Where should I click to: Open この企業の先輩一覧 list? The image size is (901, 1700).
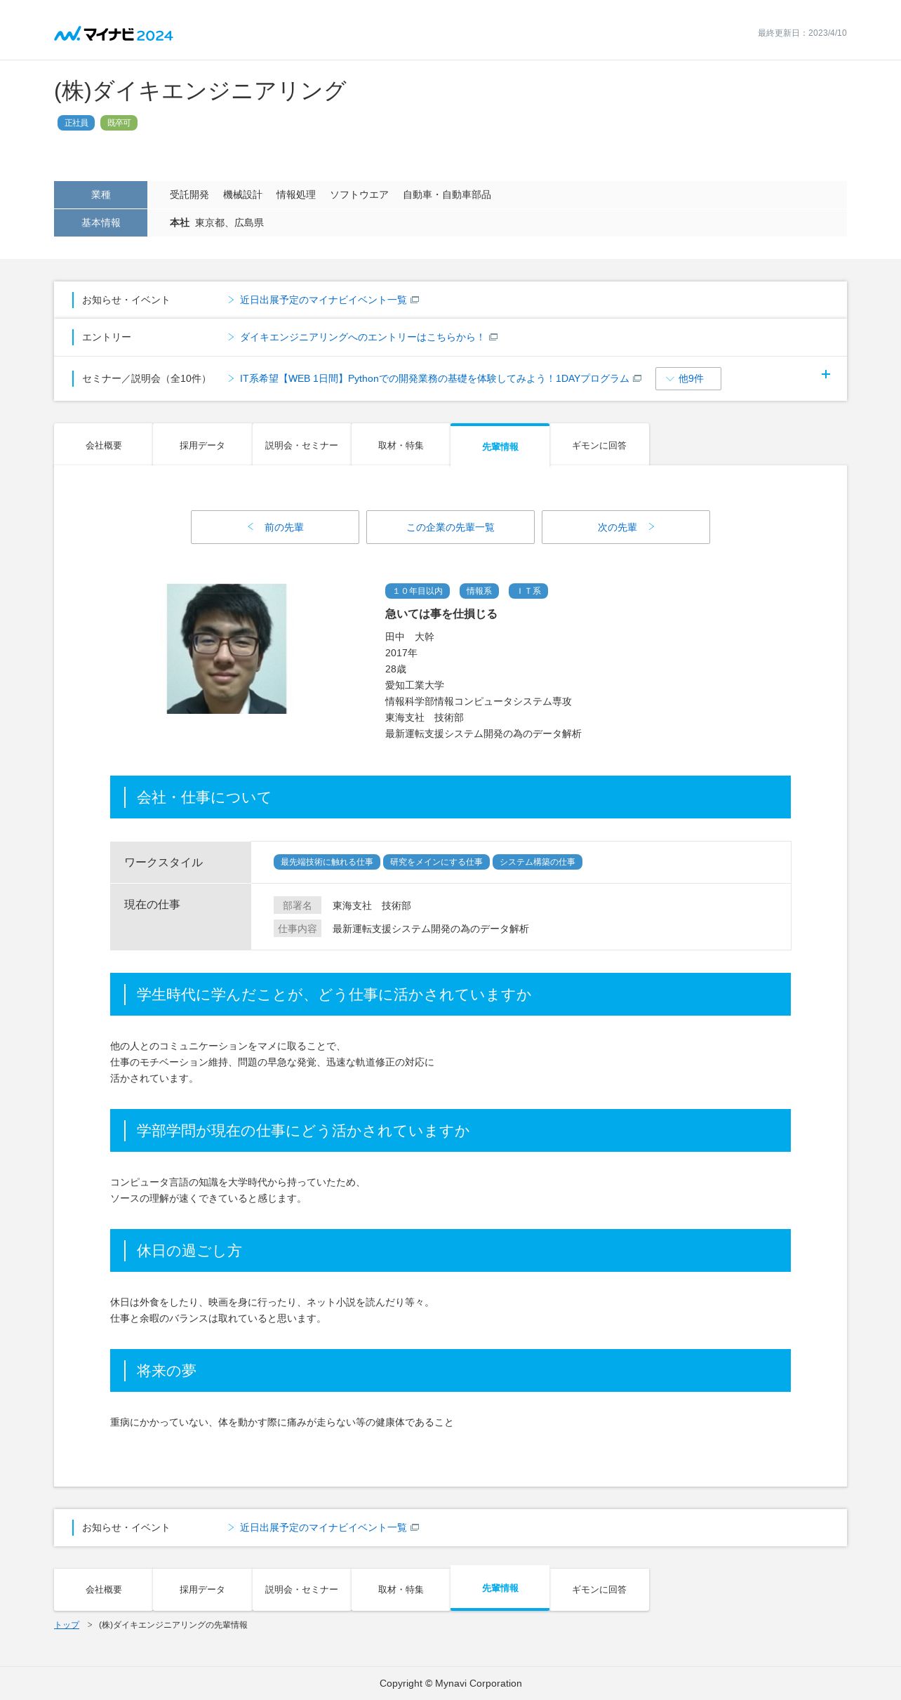click(x=451, y=527)
